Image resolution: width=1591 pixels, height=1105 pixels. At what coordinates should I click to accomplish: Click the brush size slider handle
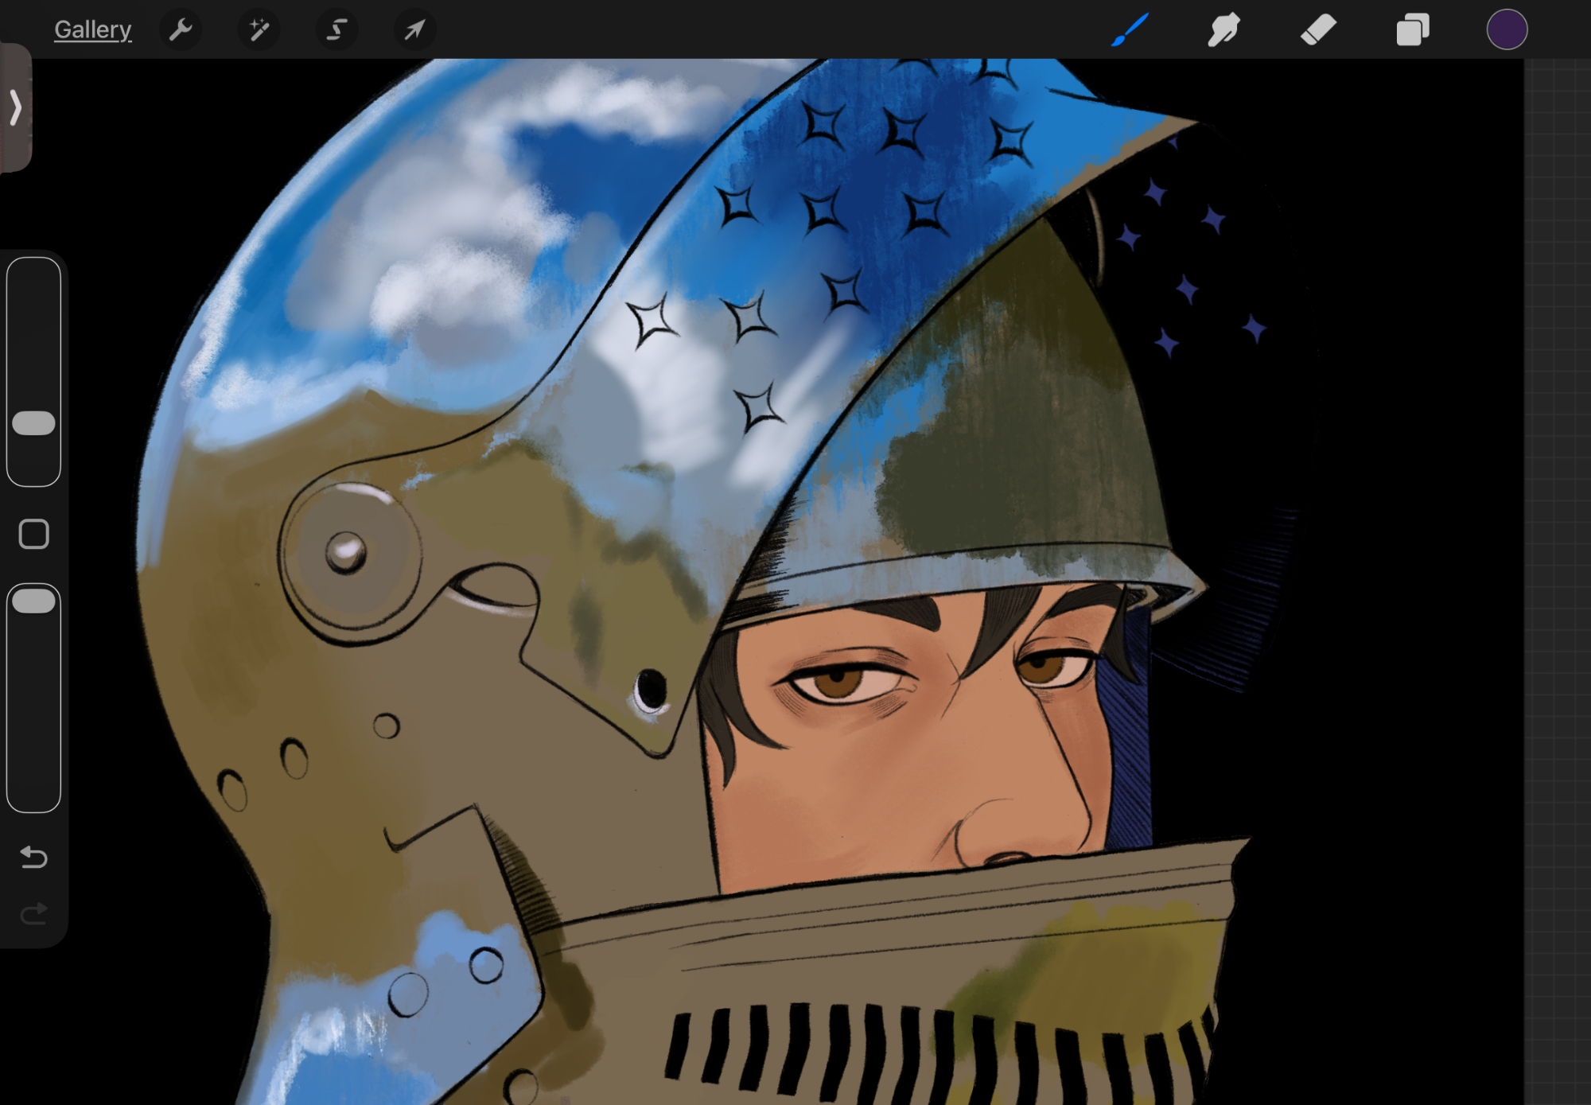[33, 423]
